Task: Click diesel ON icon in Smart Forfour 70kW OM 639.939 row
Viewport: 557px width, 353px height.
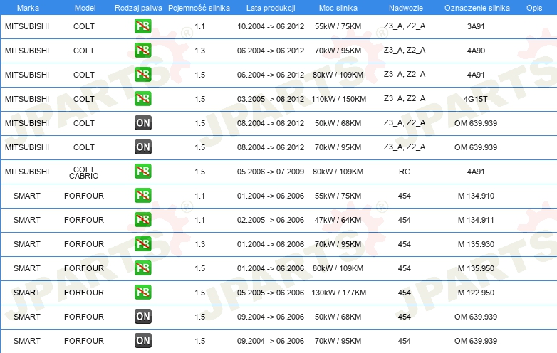Action: 142,341
